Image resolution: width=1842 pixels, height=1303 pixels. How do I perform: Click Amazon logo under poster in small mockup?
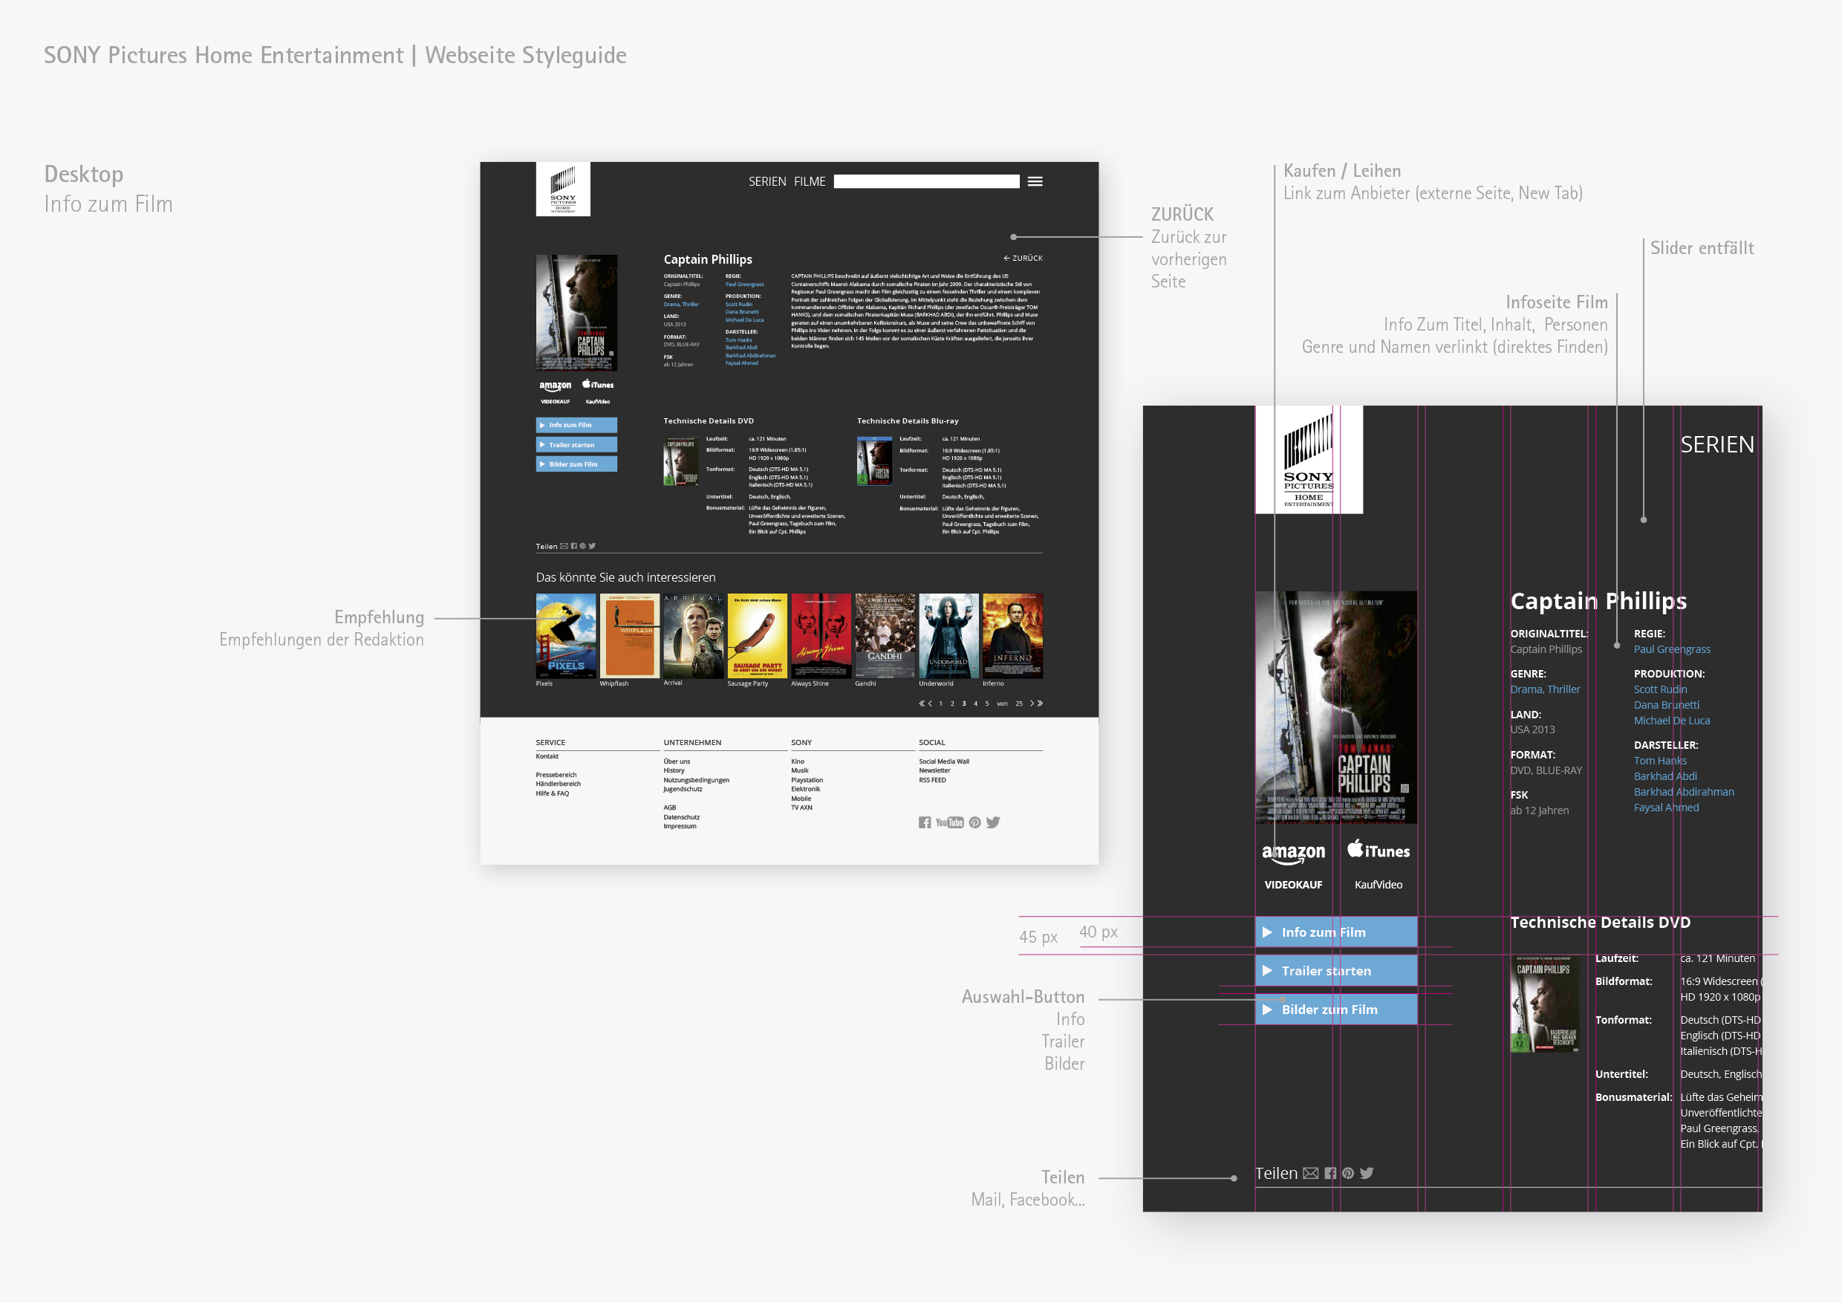pyautogui.click(x=555, y=386)
